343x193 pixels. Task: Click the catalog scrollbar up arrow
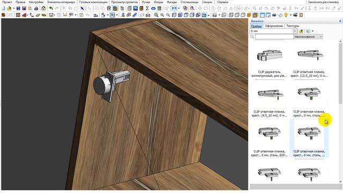coord(340,41)
